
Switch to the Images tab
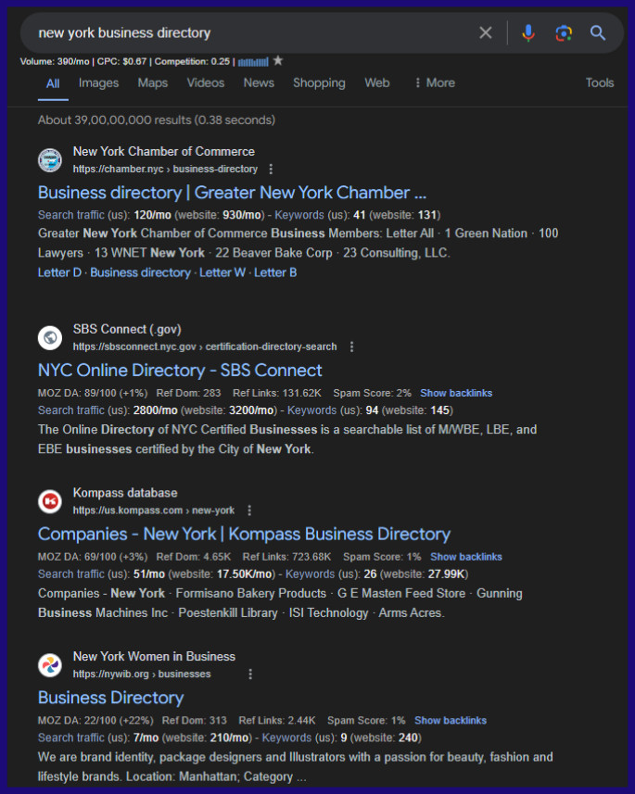(x=98, y=82)
